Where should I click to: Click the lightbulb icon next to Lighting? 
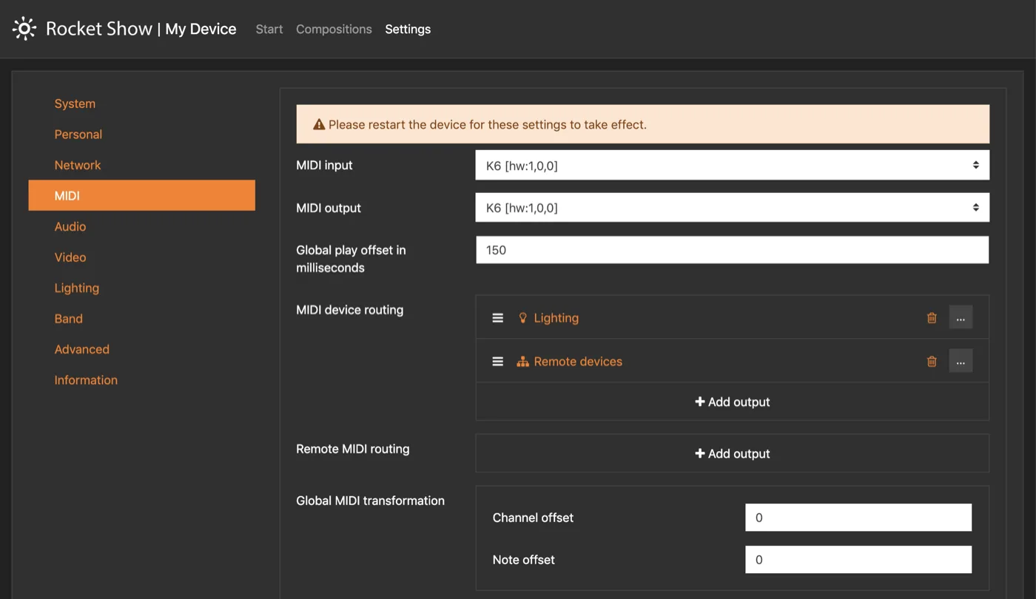click(522, 318)
